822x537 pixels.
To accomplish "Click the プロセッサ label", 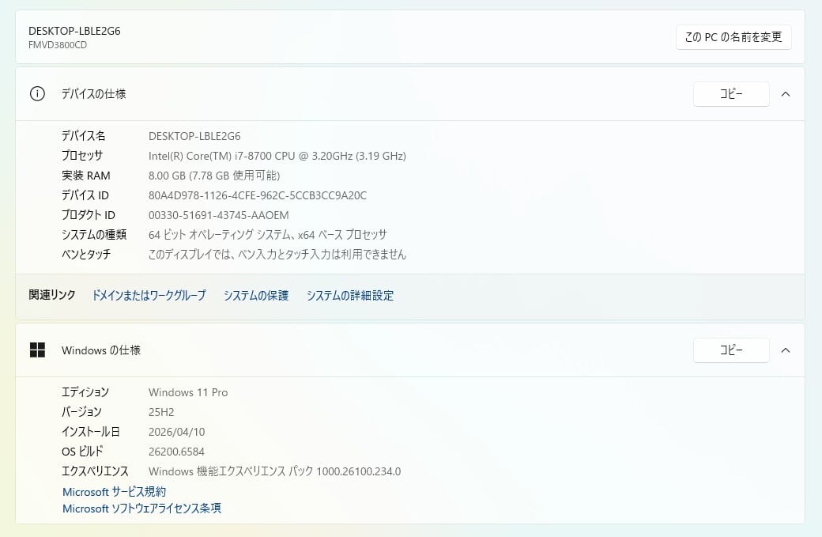I will coord(81,156).
